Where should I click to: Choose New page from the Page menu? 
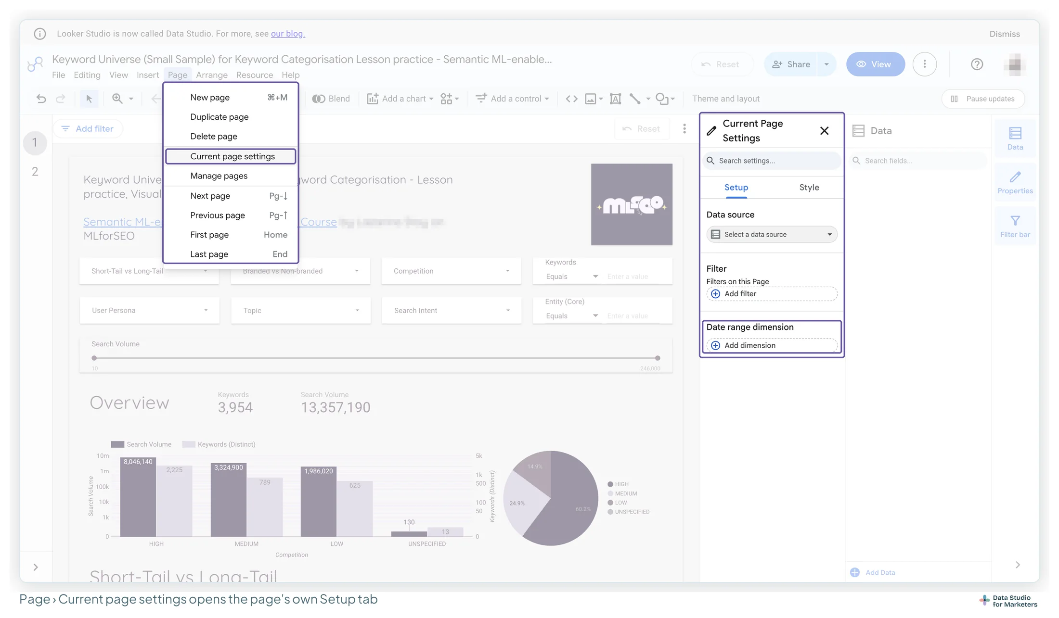point(231,97)
